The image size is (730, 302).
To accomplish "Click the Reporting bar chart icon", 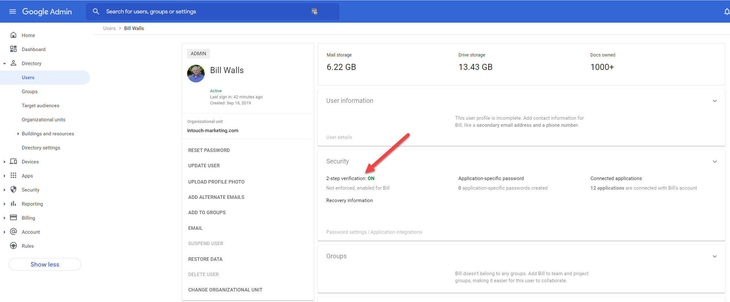I will (13, 204).
